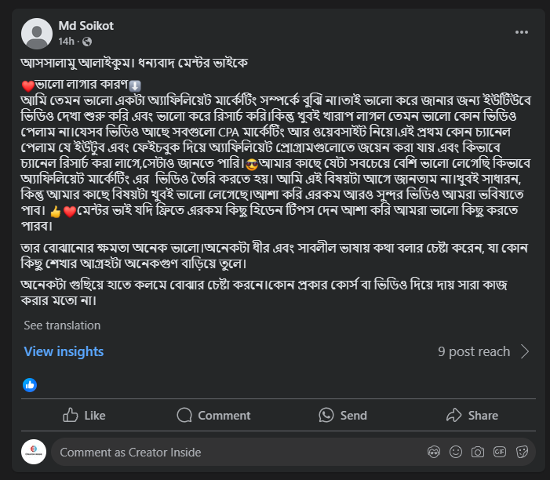Share the post using arrow button

472,415
